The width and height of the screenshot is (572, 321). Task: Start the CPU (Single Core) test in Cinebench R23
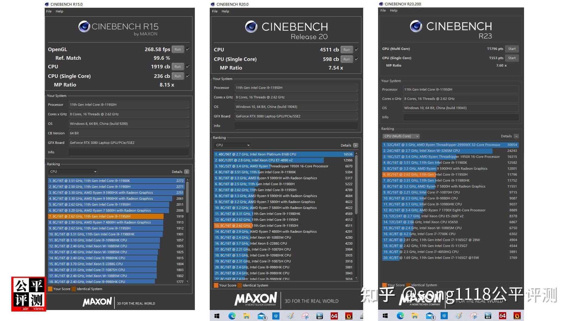[x=512, y=58]
